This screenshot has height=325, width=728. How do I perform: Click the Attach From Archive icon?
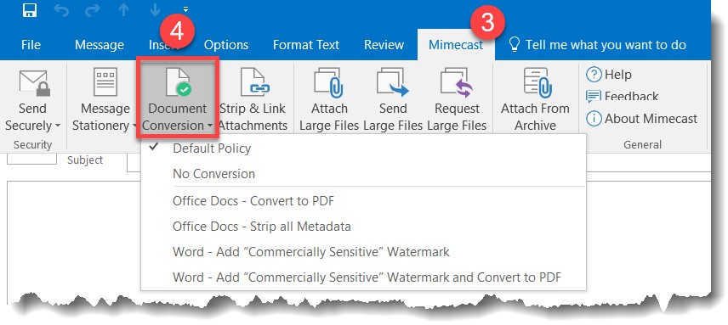pos(537,82)
